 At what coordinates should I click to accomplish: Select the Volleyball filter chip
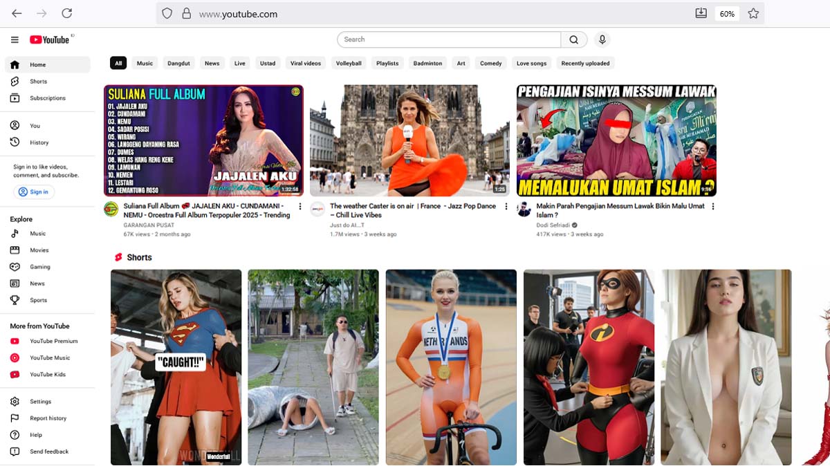pos(349,63)
